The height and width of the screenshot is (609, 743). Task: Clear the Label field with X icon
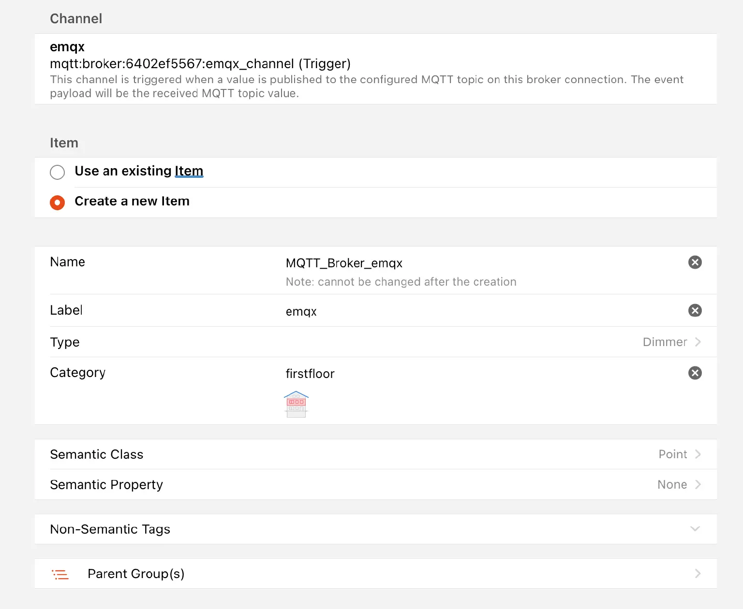tap(695, 310)
